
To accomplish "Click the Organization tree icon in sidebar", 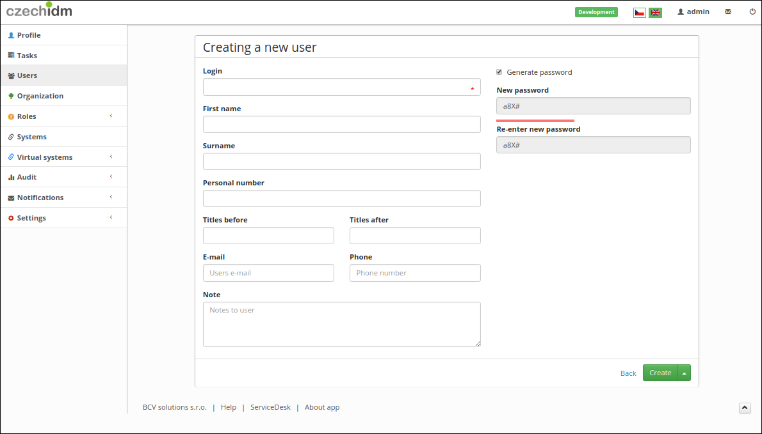I will [11, 96].
